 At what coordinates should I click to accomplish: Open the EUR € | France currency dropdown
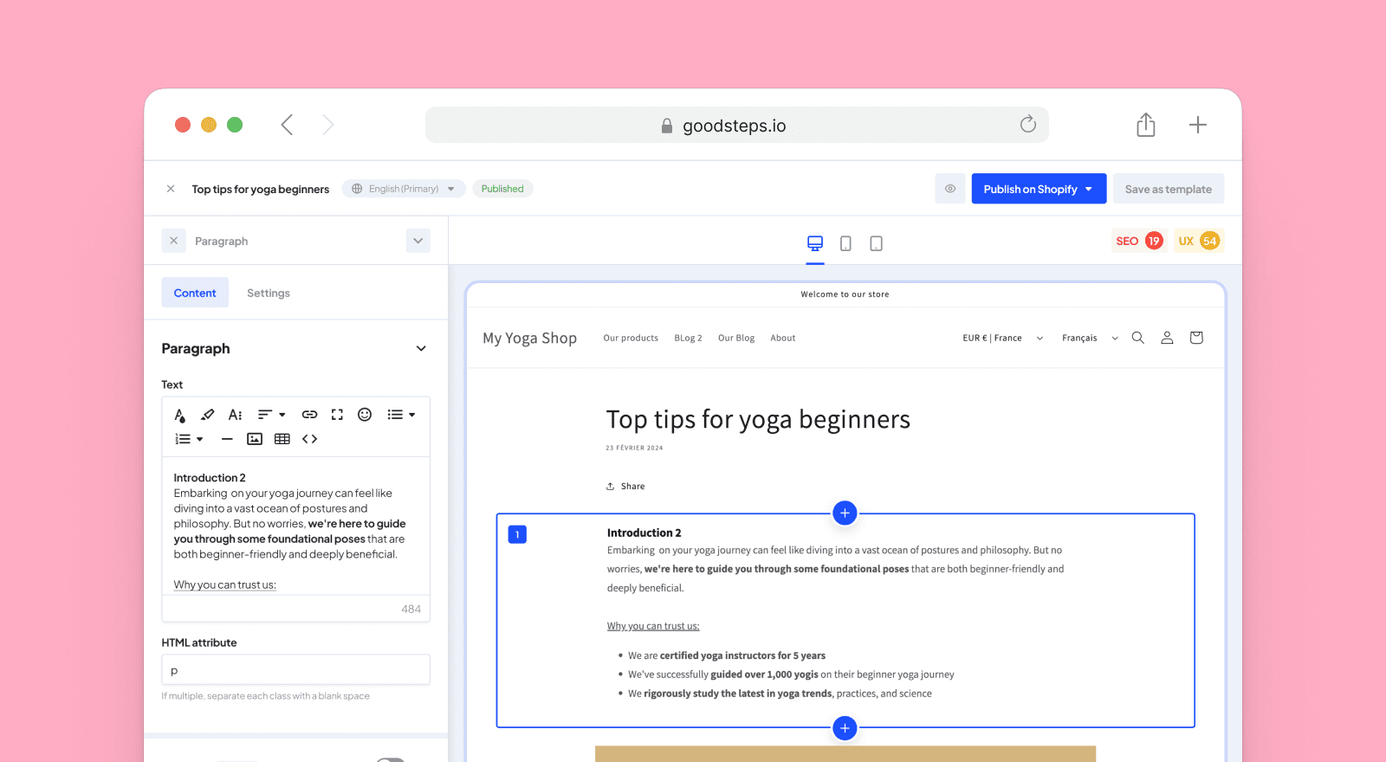1003,338
